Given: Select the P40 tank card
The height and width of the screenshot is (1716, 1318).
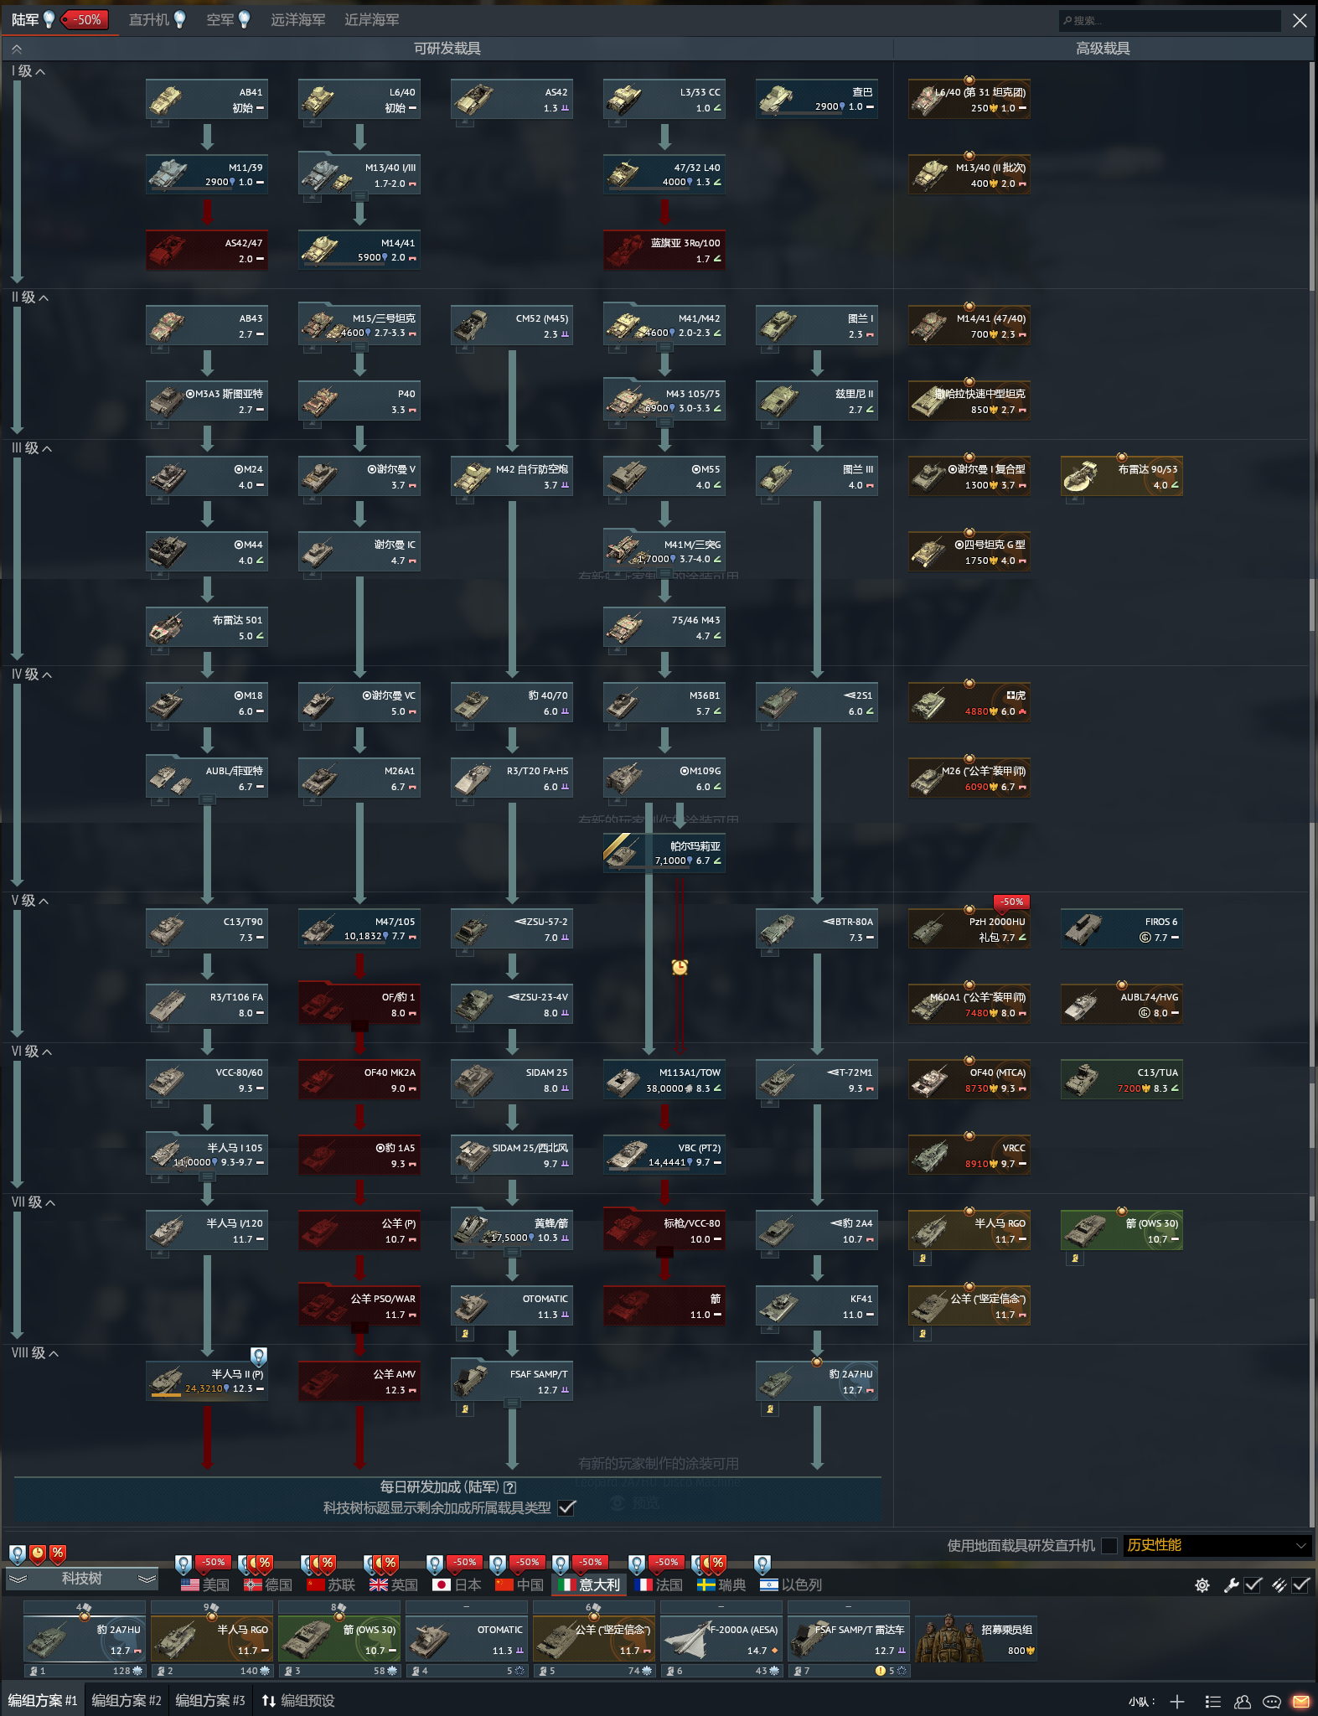Looking at the screenshot, I should (x=359, y=401).
